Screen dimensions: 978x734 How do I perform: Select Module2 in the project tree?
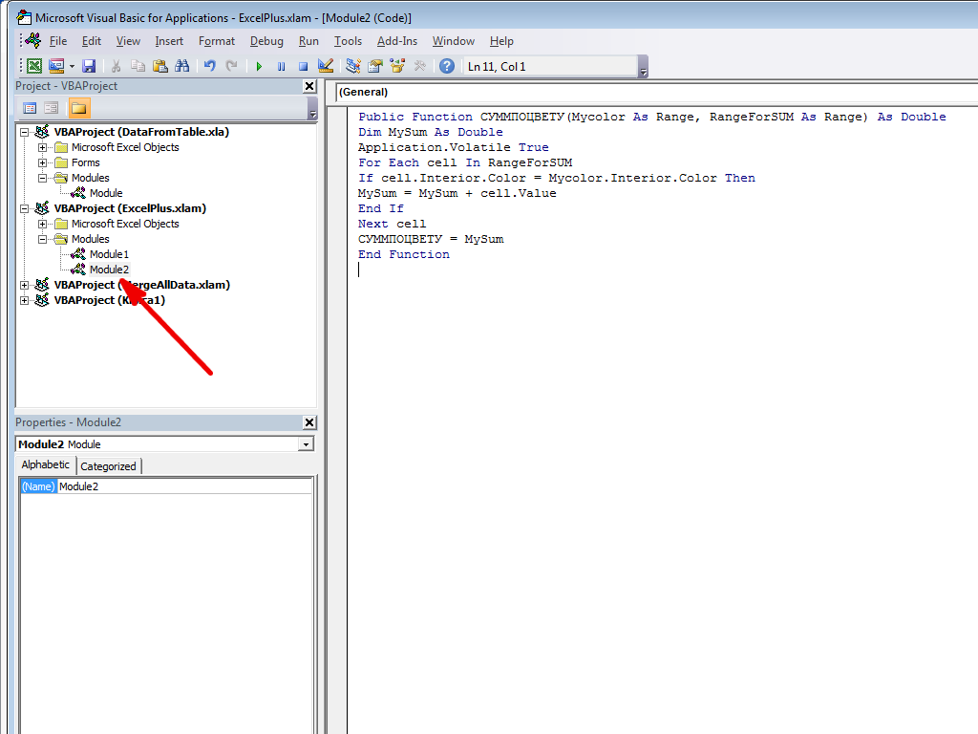(x=109, y=270)
